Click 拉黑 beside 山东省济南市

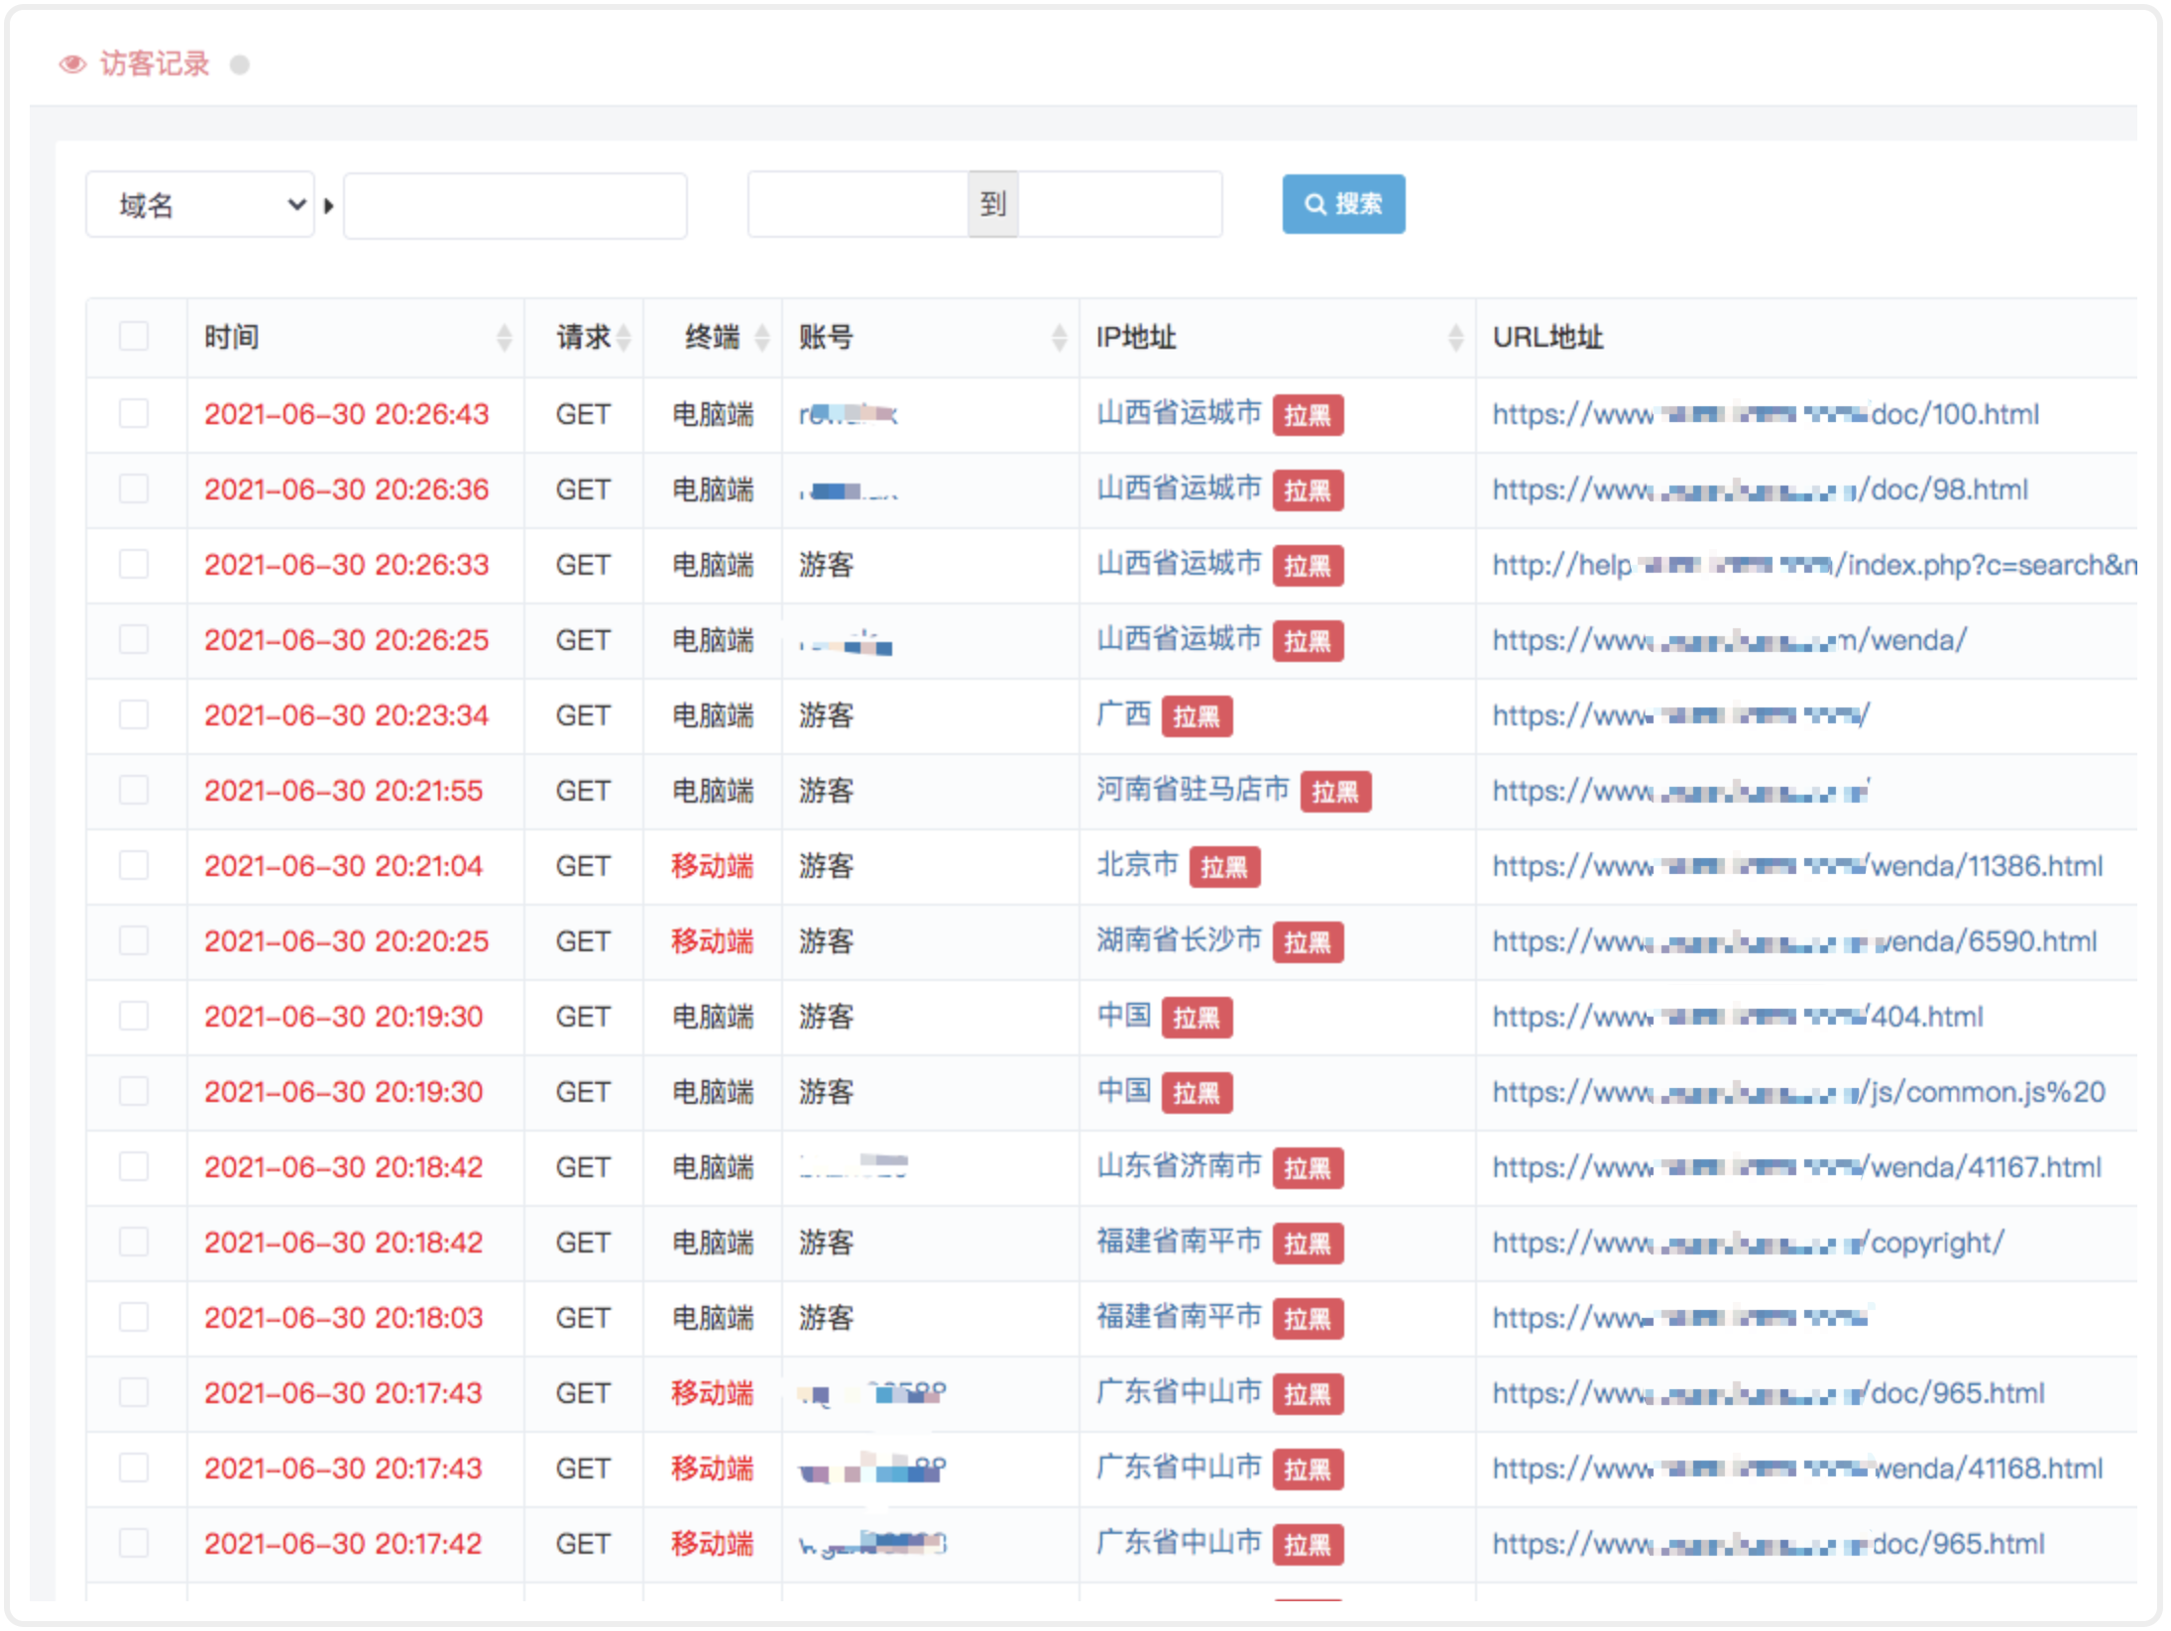[x=1308, y=1168]
